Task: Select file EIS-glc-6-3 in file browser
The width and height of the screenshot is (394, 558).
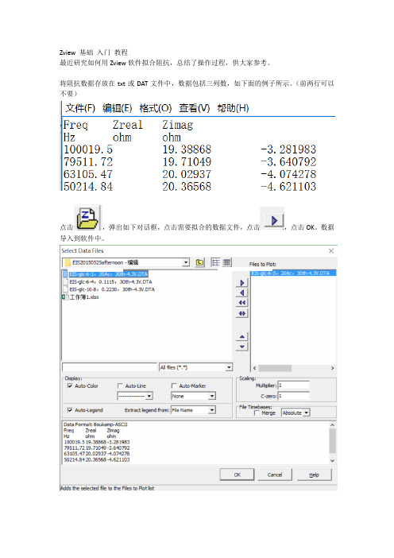Action: [109, 273]
